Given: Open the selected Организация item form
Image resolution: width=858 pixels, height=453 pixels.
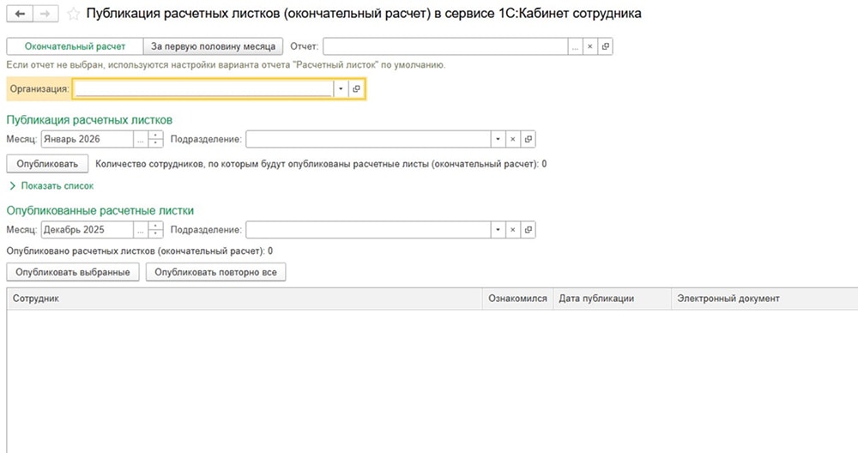Looking at the screenshot, I should tap(356, 88).
